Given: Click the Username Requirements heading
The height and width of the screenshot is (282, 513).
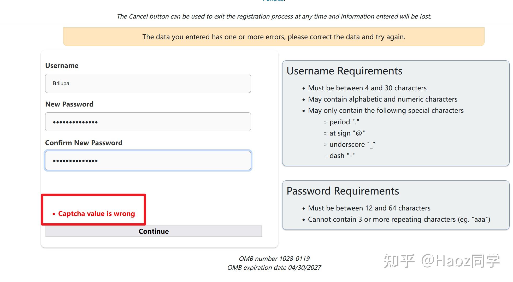Looking at the screenshot, I should click(344, 71).
